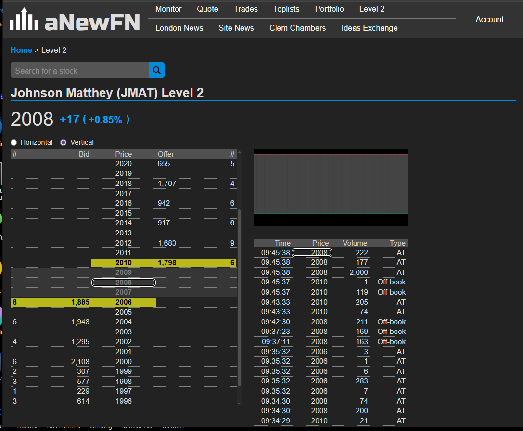This screenshot has height=431, width=523.
Task: Select the Vertical layout radio button
Action: tap(63, 143)
